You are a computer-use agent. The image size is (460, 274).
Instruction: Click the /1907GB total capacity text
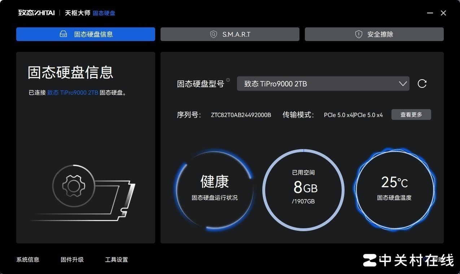(303, 201)
